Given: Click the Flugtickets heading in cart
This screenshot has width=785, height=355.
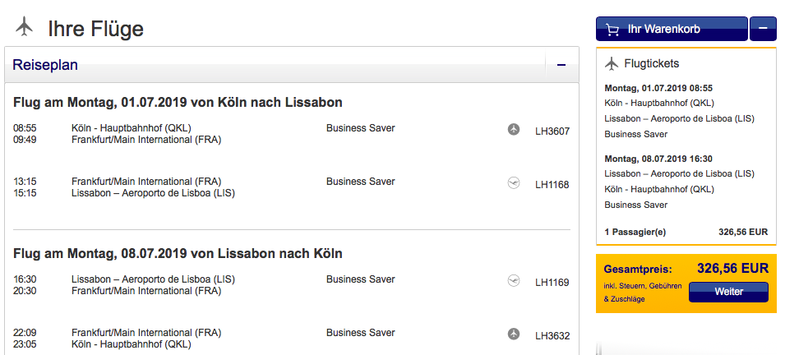Looking at the screenshot, I should pyautogui.click(x=652, y=63).
